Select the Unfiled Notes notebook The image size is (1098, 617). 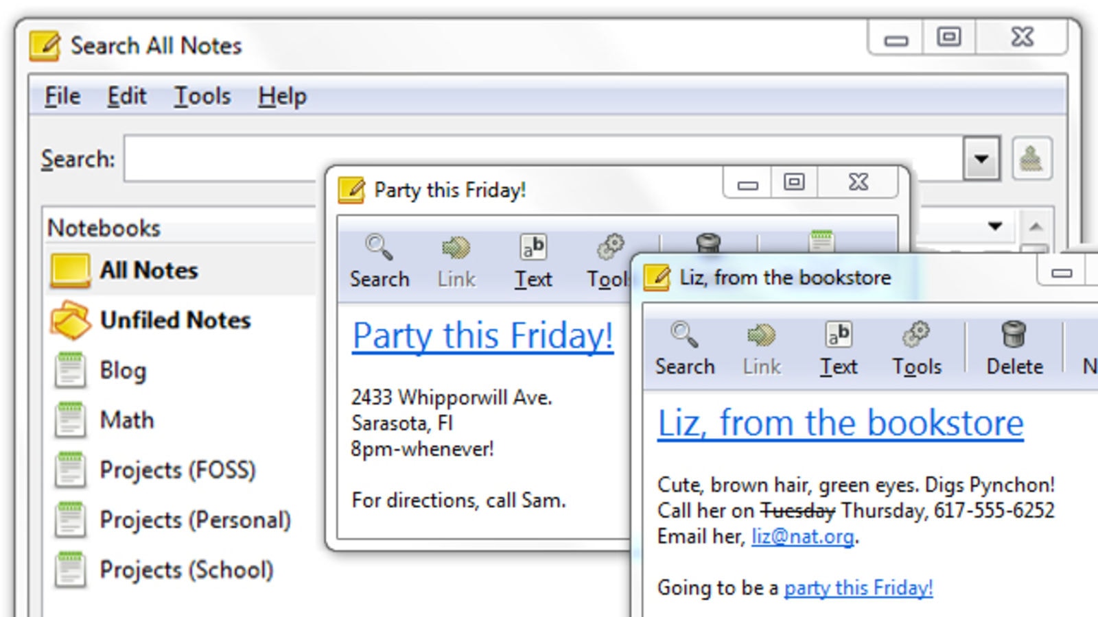pos(175,320)
